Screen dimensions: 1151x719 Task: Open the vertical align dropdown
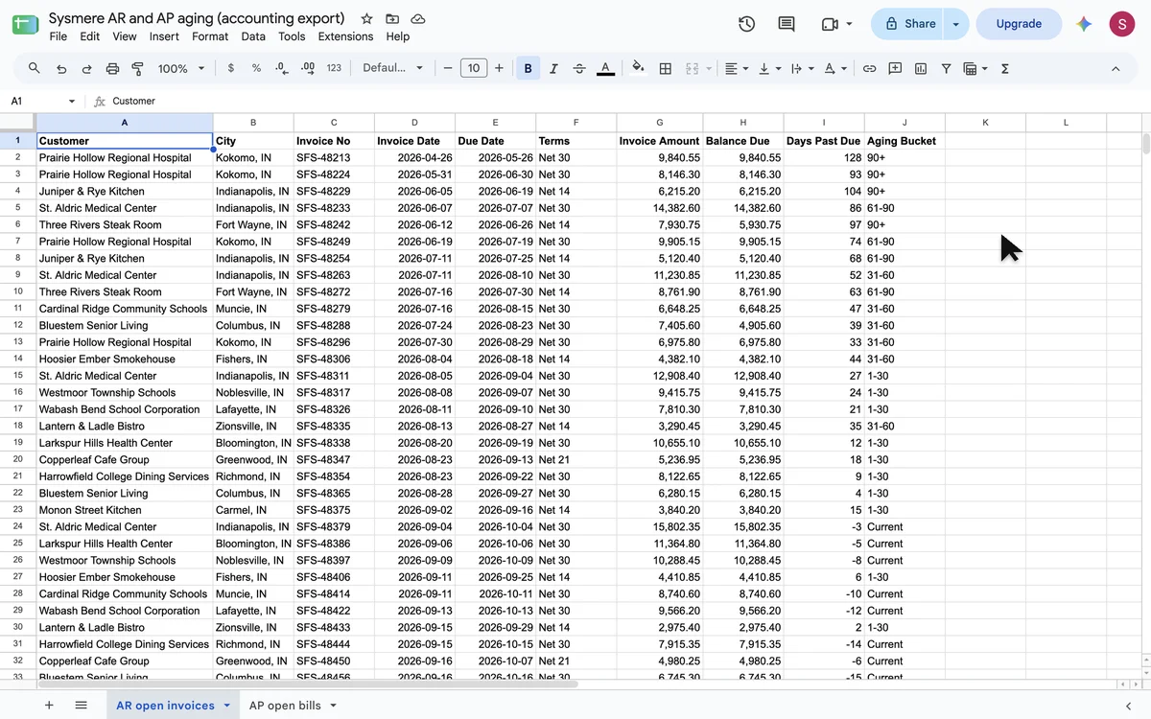click(768, 68)
